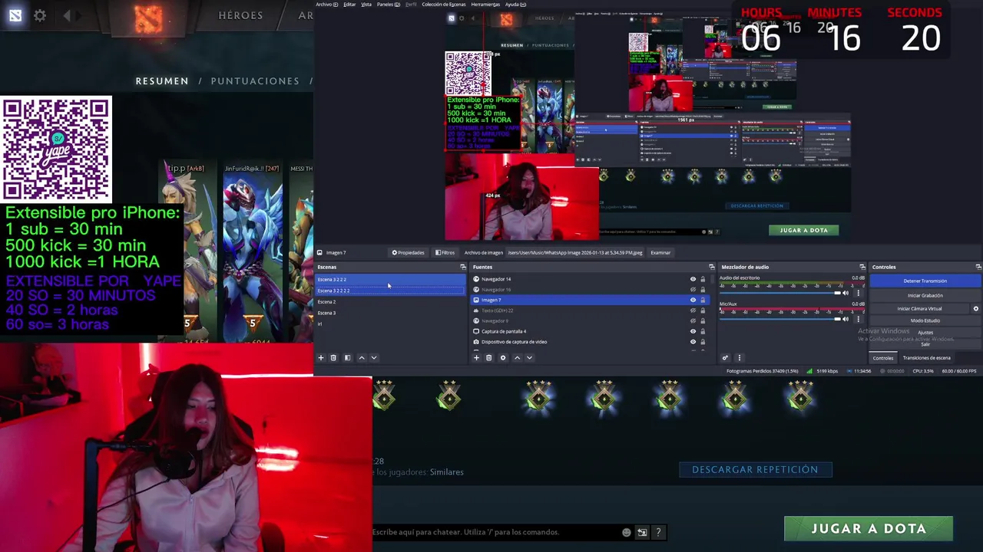
Task: Undock the Fuentes panel
Action: 711,267
